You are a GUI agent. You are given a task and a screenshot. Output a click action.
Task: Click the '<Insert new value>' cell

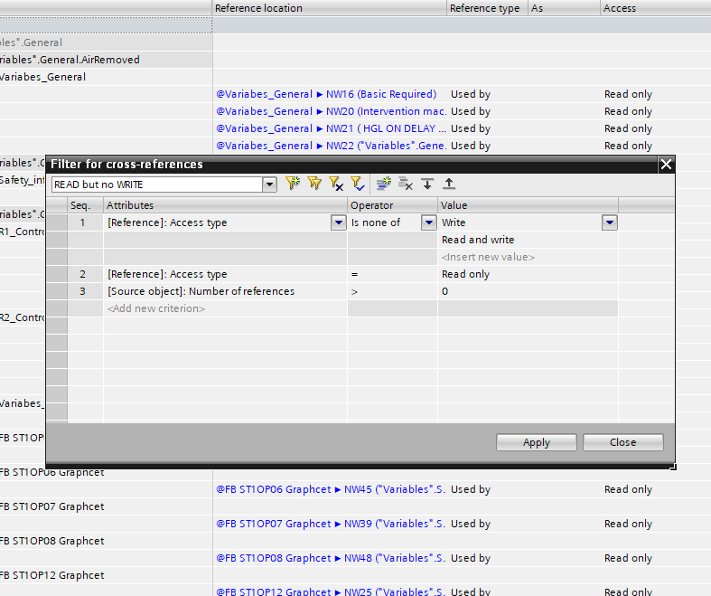pyautogui.click(x=488, y=257)
